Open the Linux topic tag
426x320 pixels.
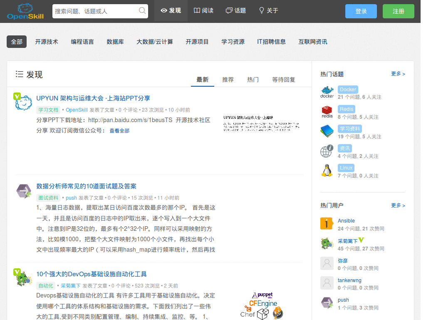[346, 168]
